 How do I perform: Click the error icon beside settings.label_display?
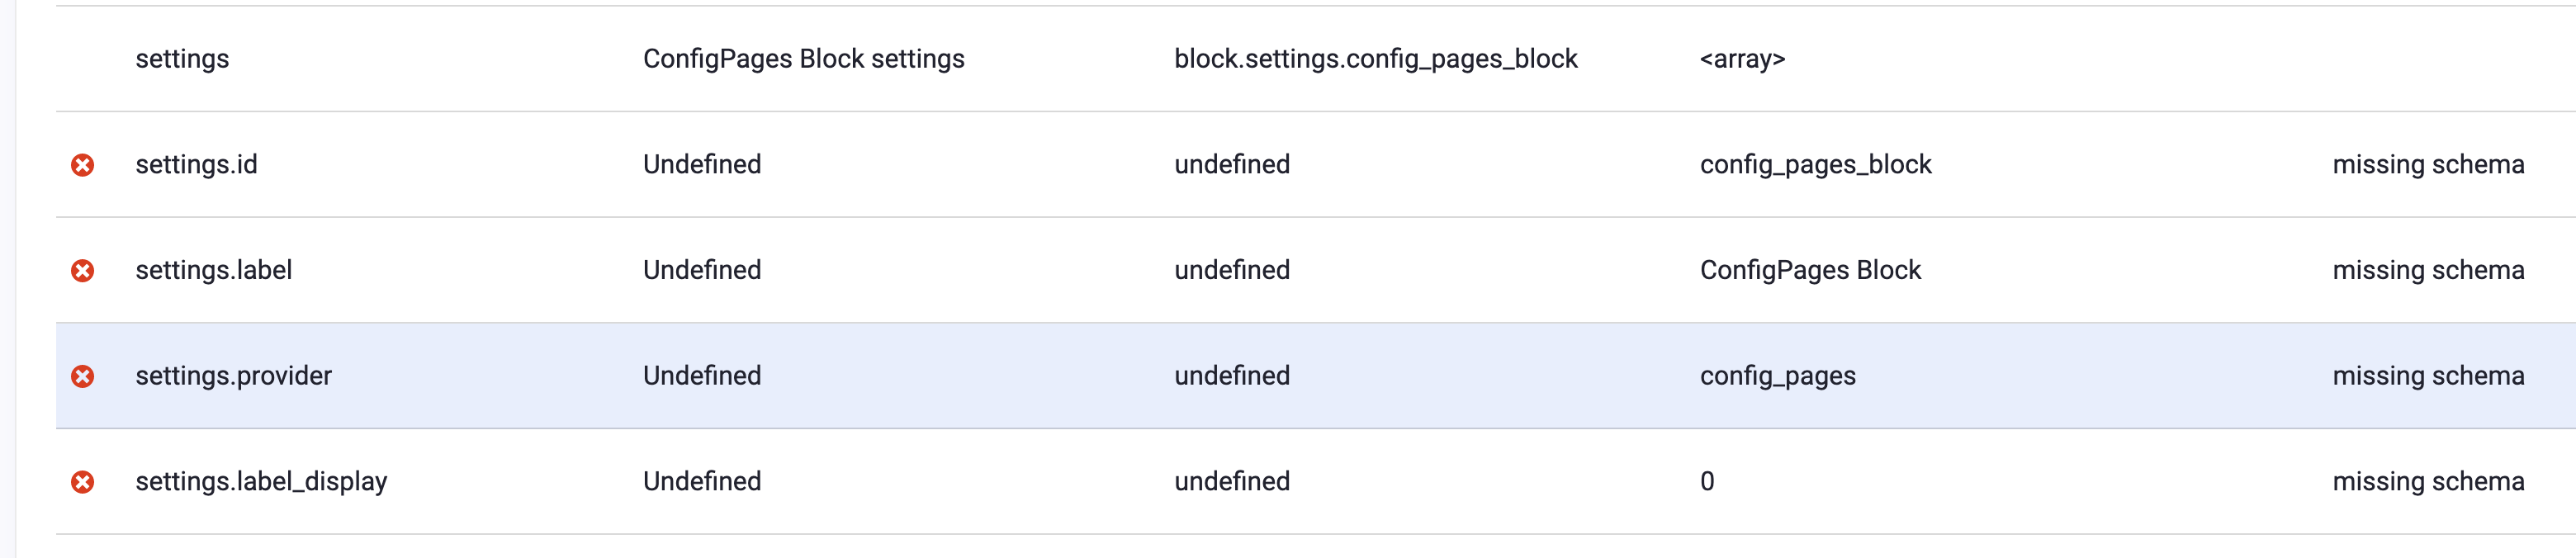click(x=83, y=482)
